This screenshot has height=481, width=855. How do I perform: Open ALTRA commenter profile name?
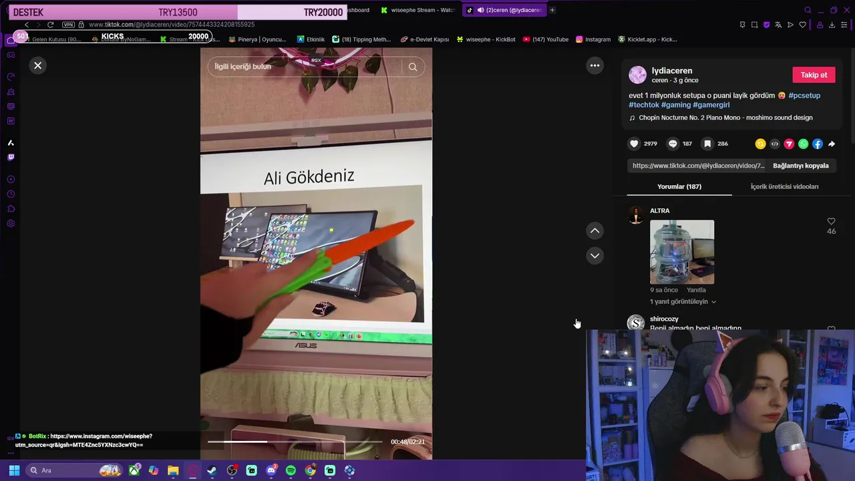click(x=660, y=211)
